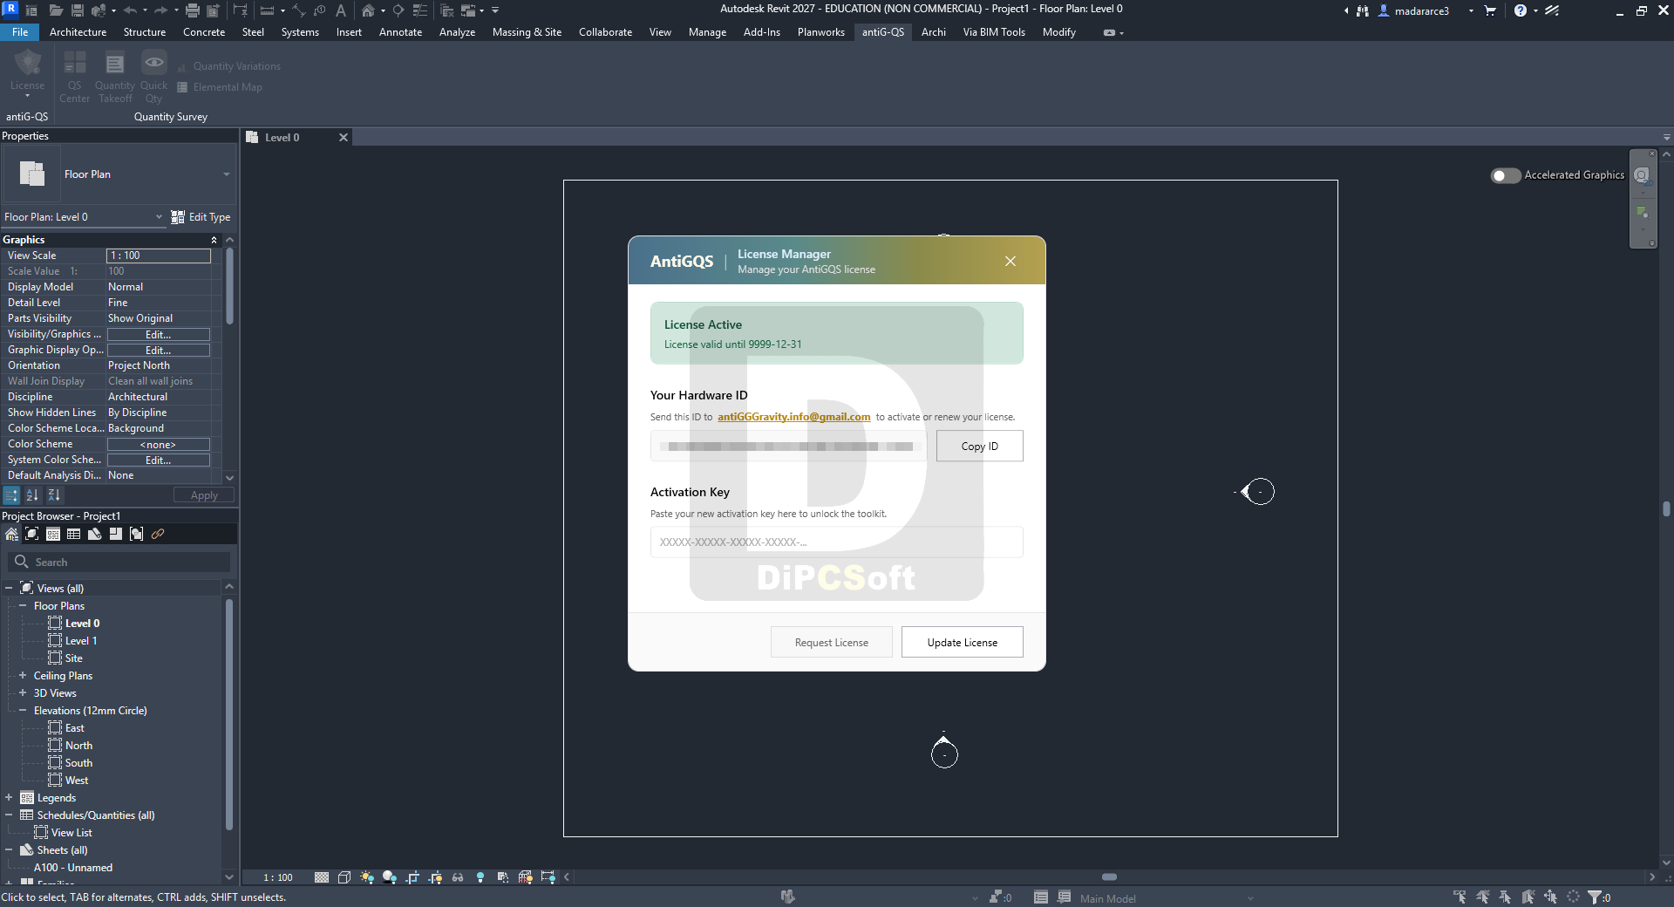
Task: Toggle Show Crop Region icon in view bar
Action: [435, 877]
